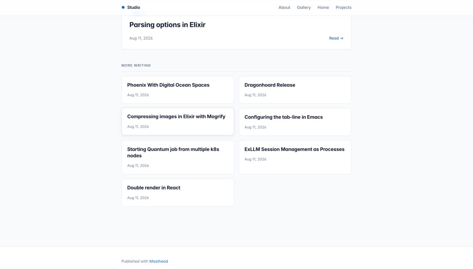Click the date under Dragonhoard Release
The width and height of the screenshot is (473, 269).
coord(255,95)
